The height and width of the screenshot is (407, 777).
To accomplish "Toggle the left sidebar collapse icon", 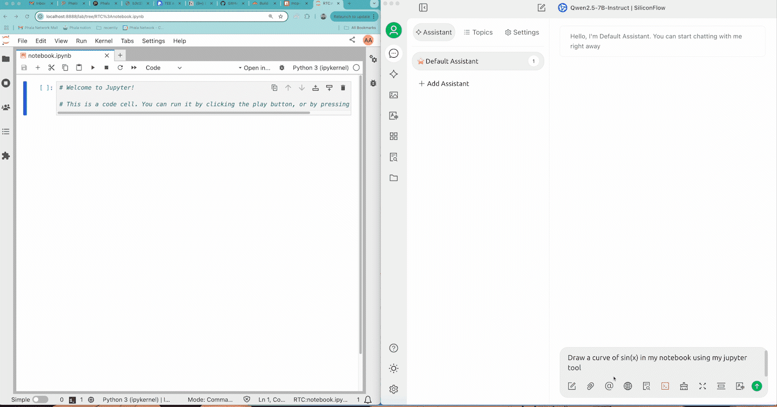I will click(423, 8).
